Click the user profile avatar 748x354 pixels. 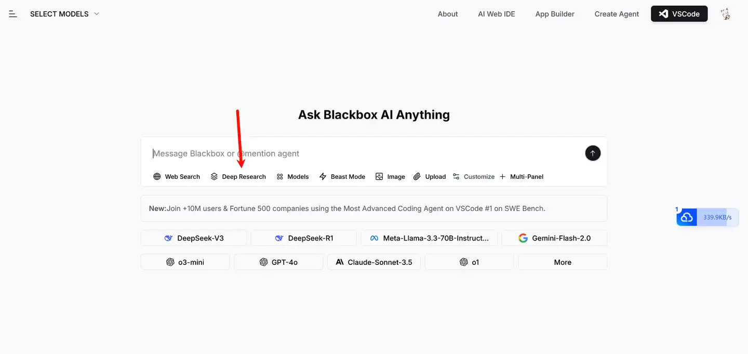click(x=726, y=14)
